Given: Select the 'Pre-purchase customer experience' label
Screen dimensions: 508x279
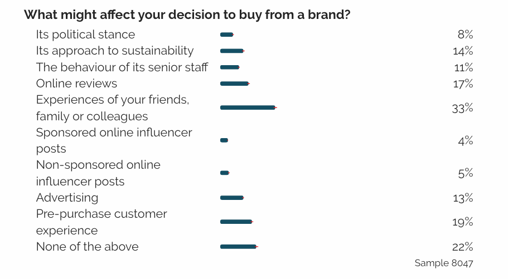Looking at the screenshot, I should [x=101, y=222].
